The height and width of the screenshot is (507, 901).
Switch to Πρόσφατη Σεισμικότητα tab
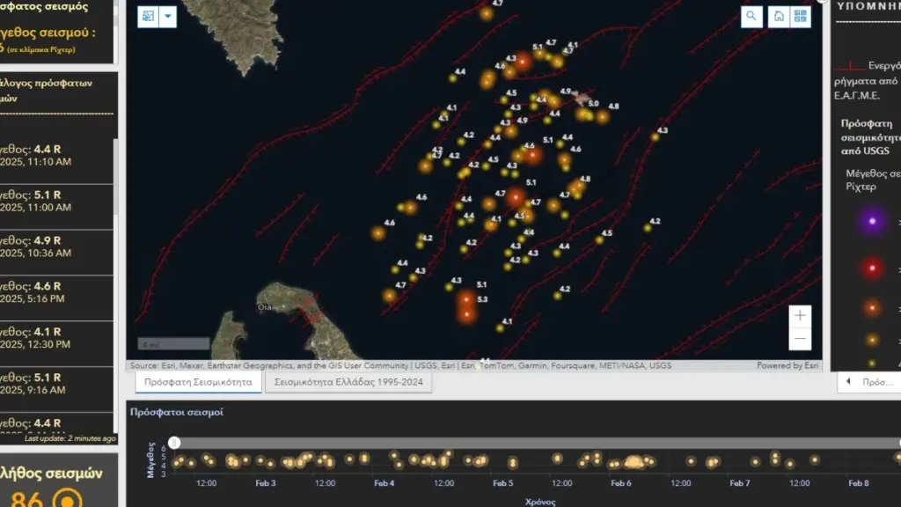click(x=198, y=382)
